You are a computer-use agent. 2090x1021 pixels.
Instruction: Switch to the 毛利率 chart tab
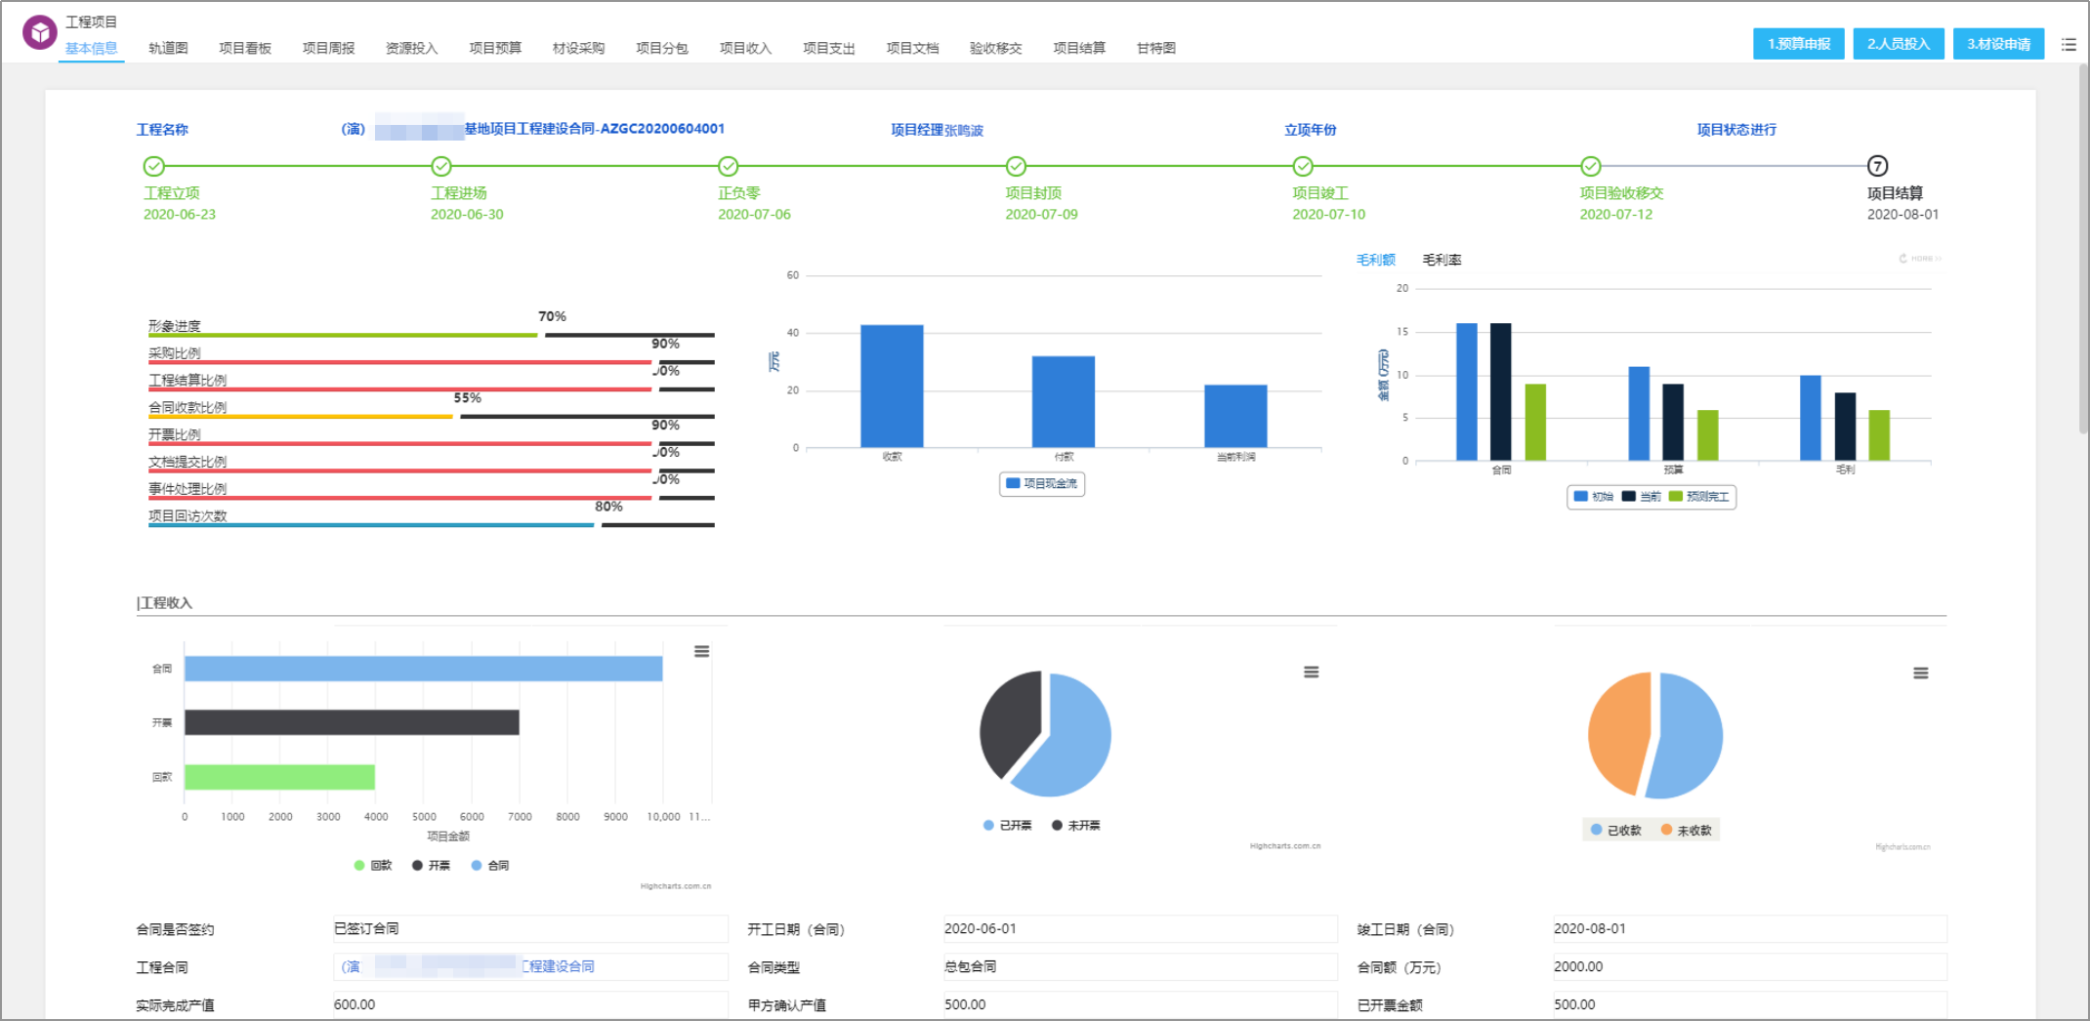coord(1442,260)
